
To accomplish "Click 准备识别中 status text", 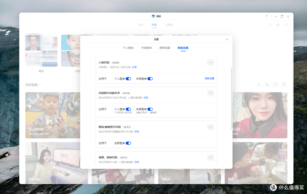I will [147, 113].
